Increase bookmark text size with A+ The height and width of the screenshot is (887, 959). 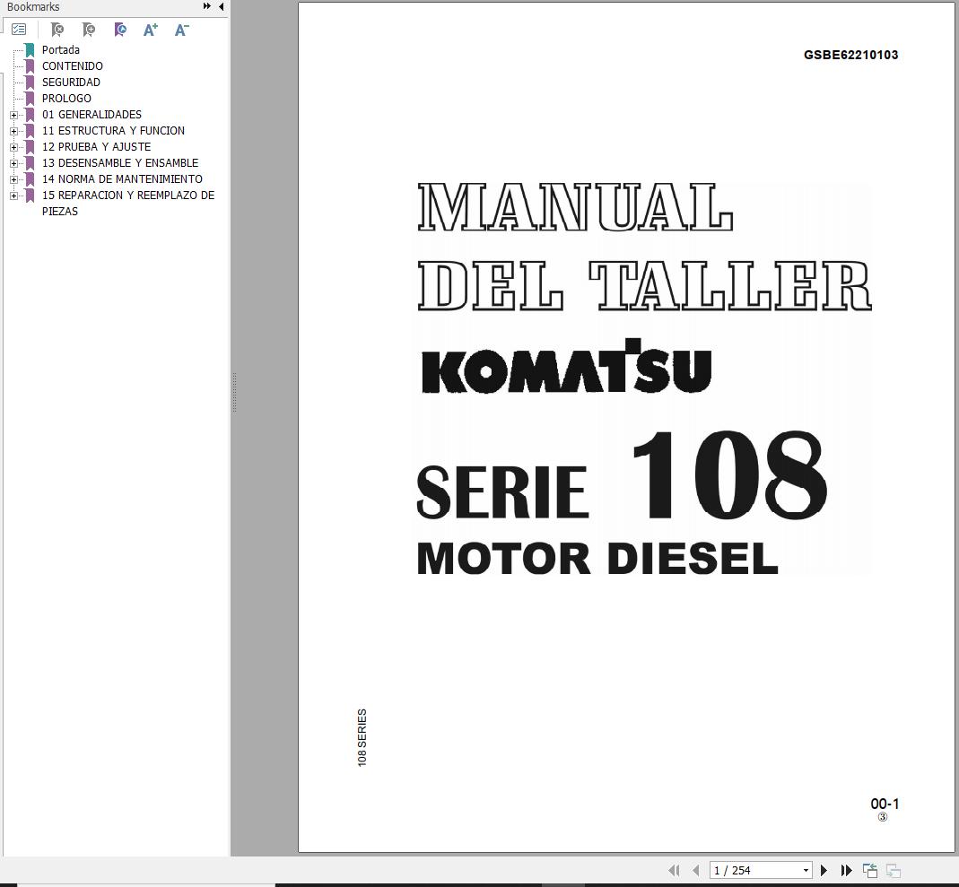coord(151,30)
